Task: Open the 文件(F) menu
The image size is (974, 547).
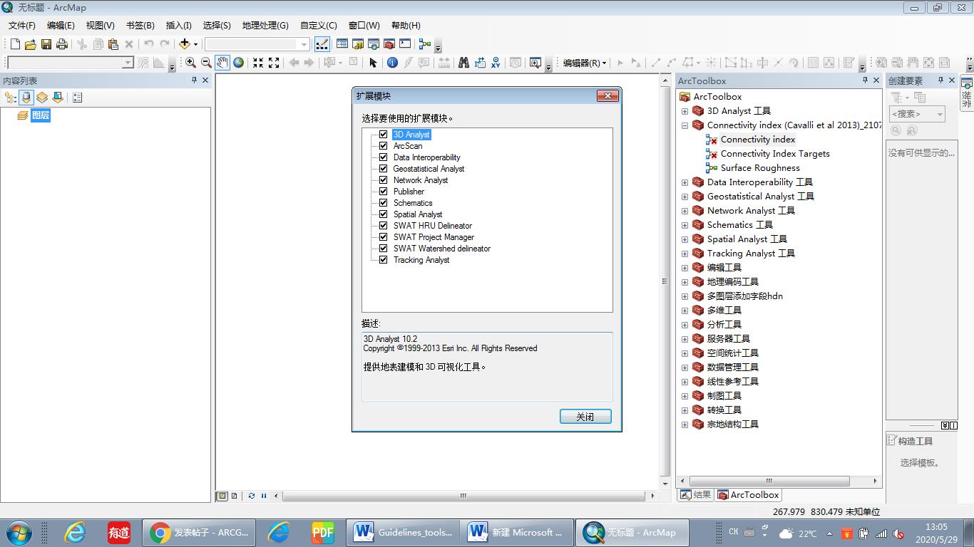Action: [21, 25]
